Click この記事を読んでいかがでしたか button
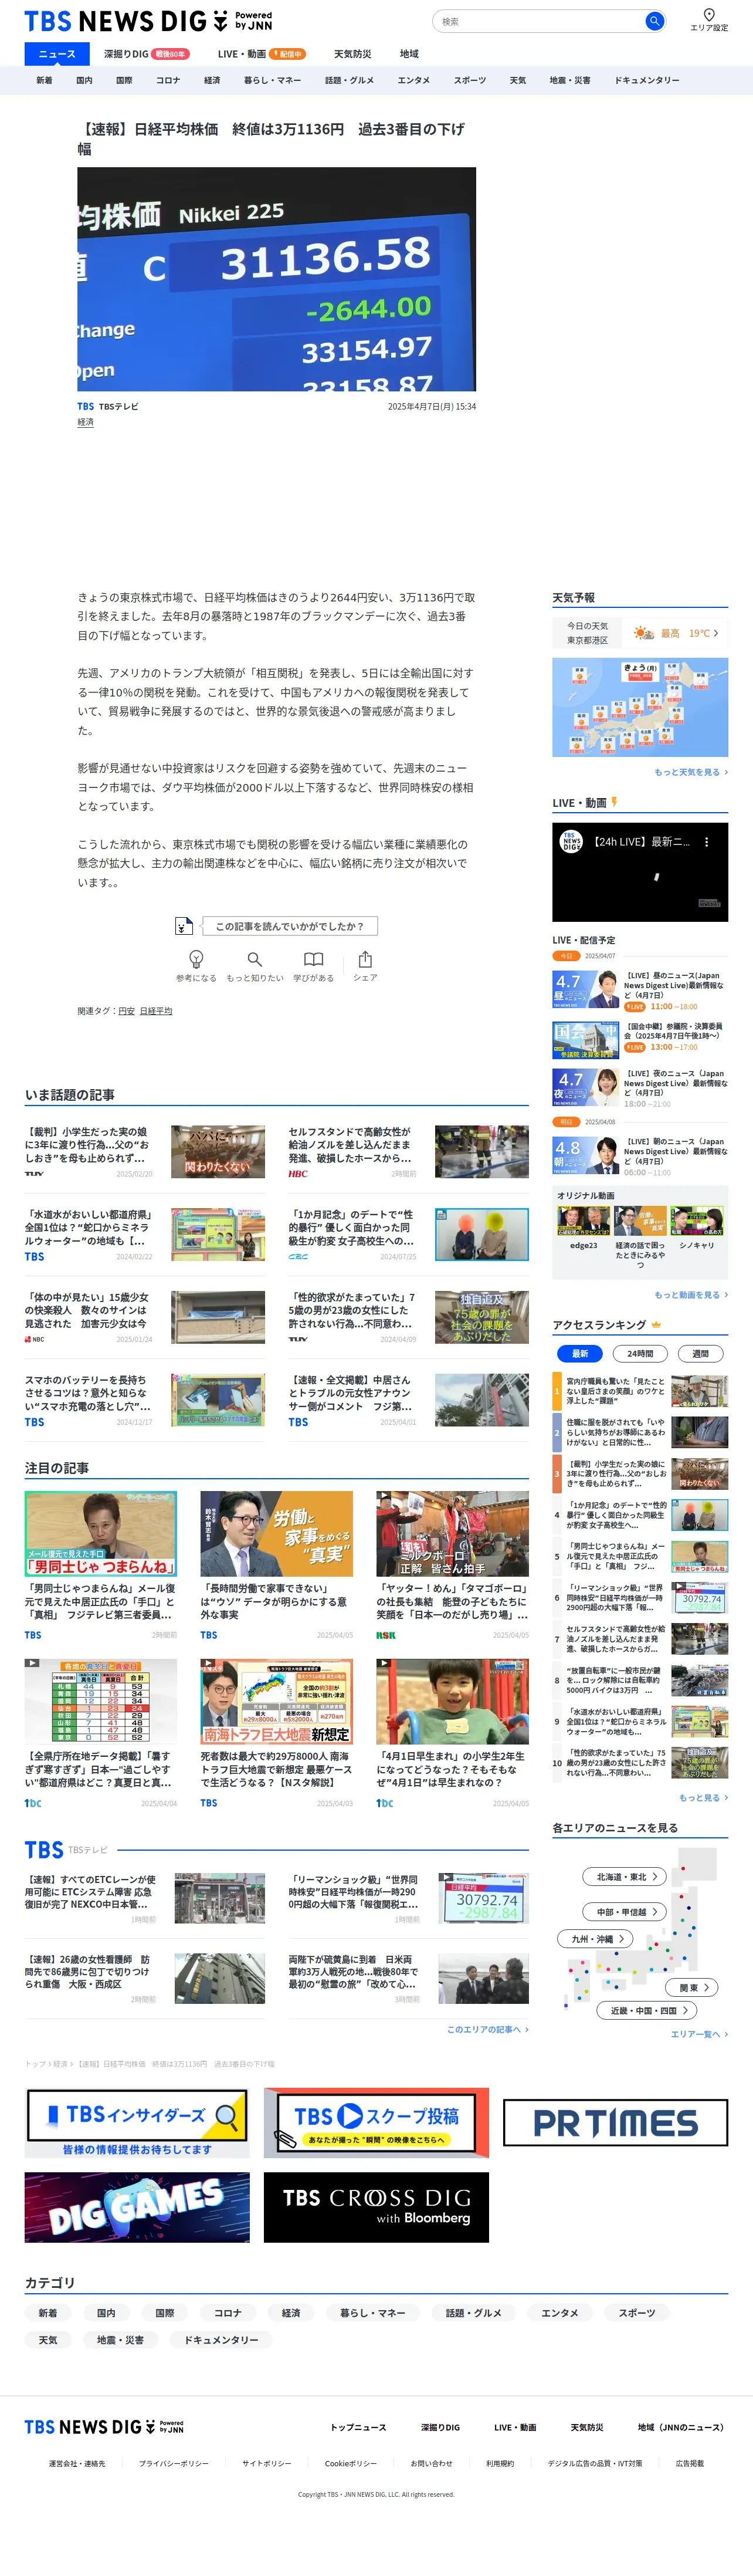The width and height of the screenshot is (753, 2576). 290,926
